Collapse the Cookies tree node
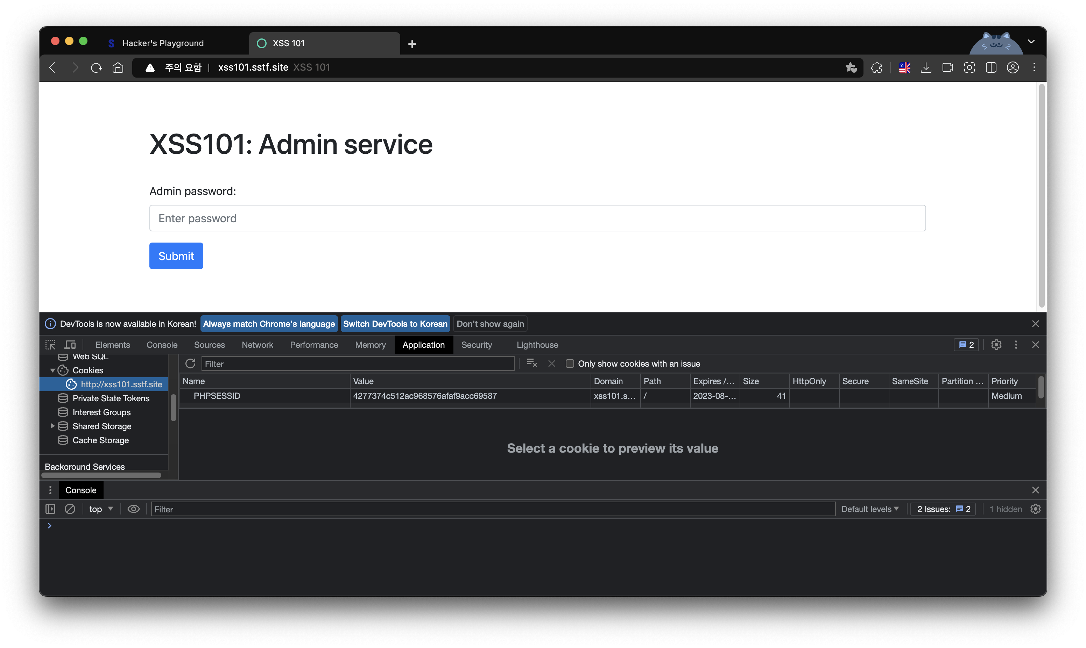 coord(52,370)
